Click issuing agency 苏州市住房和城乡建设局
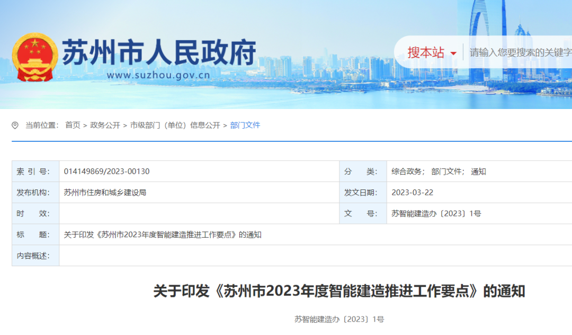The height and width of the screenshot is (335, 572). tap(105, 193)
